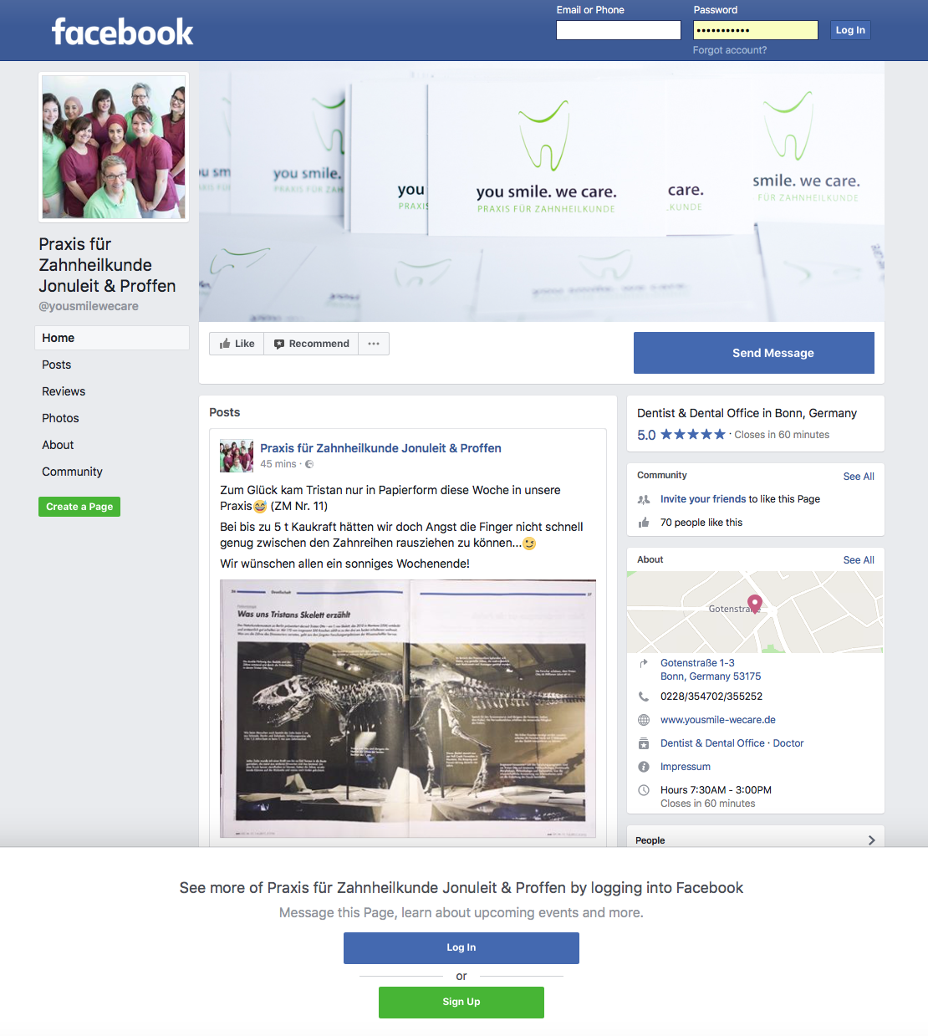Open the www.yousmile-wecare.de website link

click(718, 720)
